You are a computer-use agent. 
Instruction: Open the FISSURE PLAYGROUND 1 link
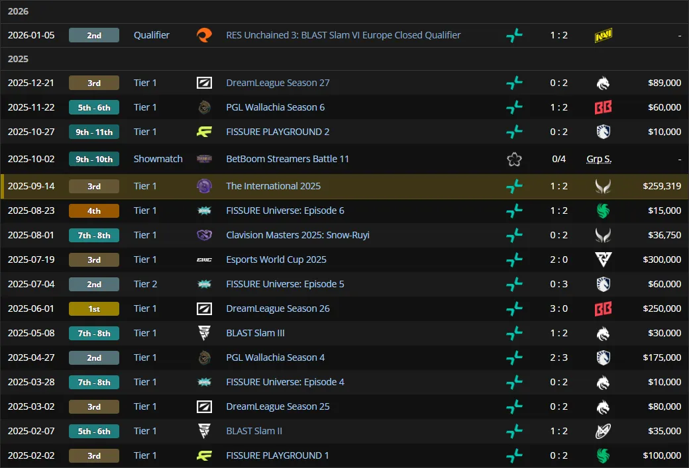pos(278,455)
